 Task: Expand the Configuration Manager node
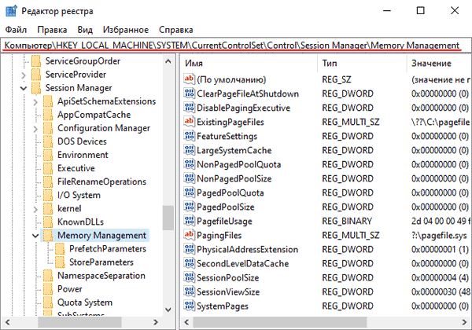point(35,129)
